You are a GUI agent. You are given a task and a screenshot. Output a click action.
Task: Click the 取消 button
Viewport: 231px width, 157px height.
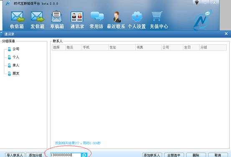tap(218, 155)
